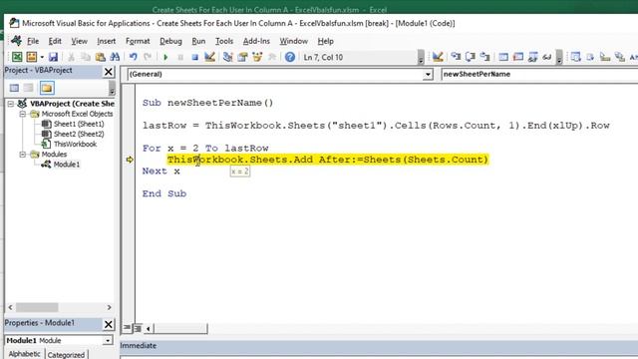Select ThisWorkbook in project tree
638x359 pixels.
(75, 144)
